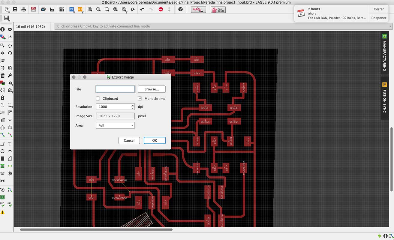This screenshot has width=394, height=240.
Task: Open the Design Link button
Action: click(x=198, y=10)
